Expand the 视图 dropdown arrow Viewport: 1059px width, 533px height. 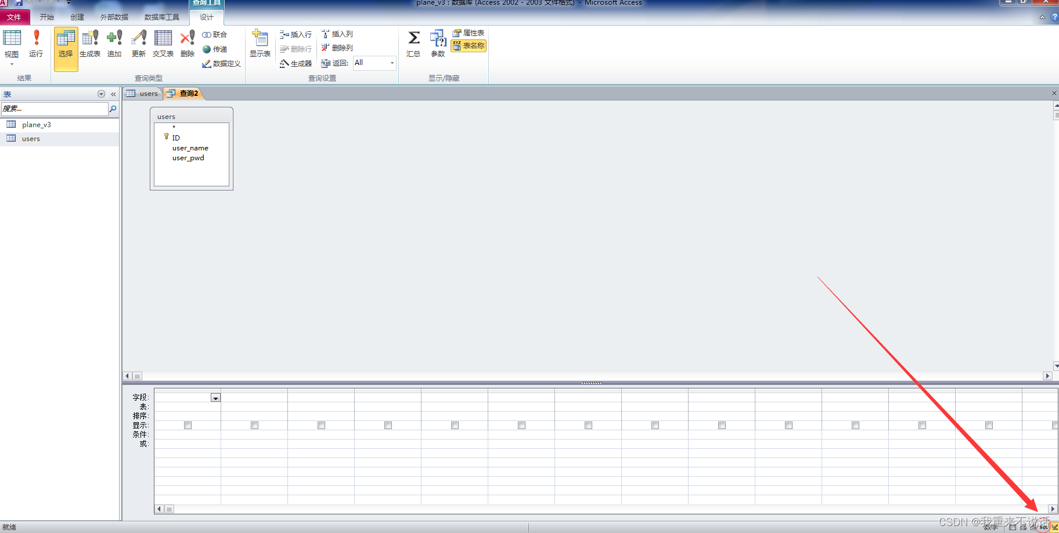(x=12, y=64)
